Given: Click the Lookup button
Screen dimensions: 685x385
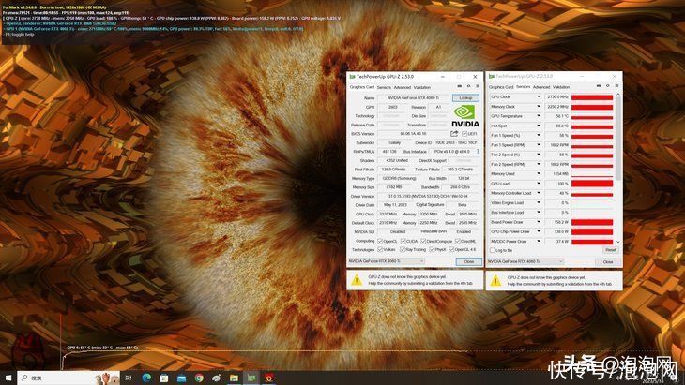Looking at the screenshot, I should click(x=465, y=97).
